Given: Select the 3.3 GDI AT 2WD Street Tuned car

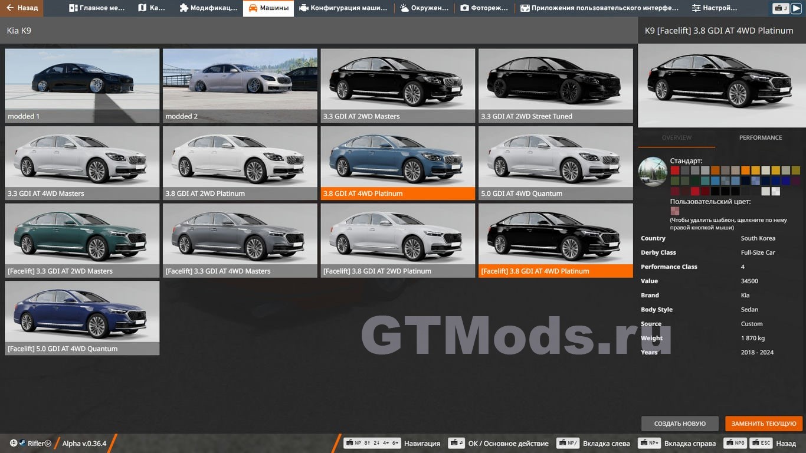Looking at the screenshot, I should [x=555, y=86].
